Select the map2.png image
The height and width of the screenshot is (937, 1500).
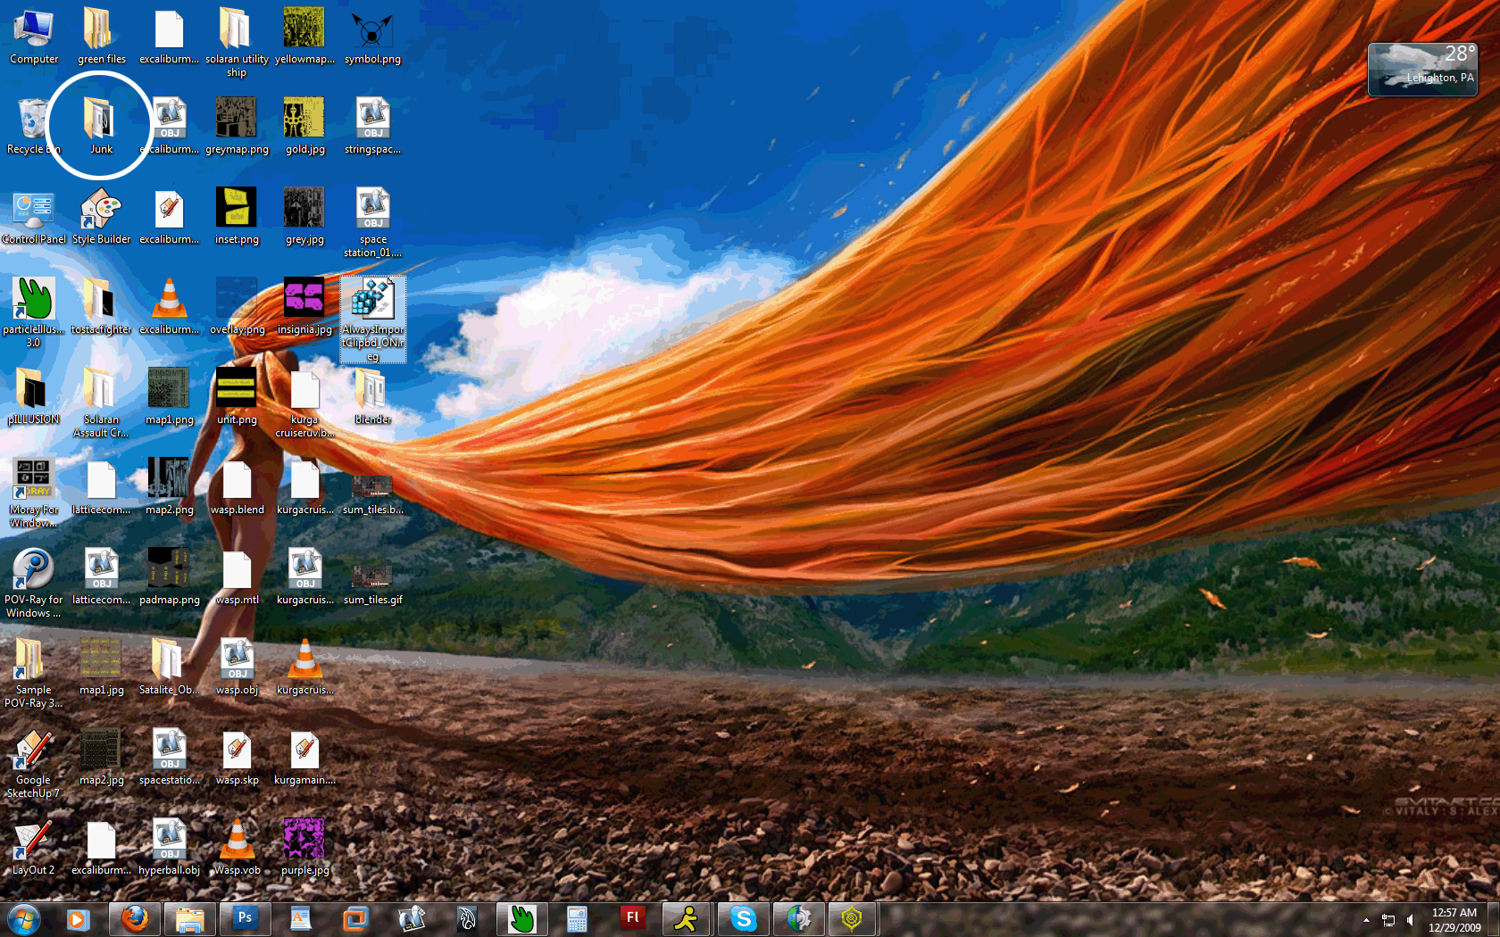(169, 487)
